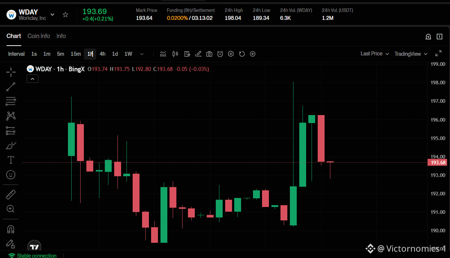450x258 pixels.
Task: Click the 198.00 price axis label
Action: (x=438, y=83)
